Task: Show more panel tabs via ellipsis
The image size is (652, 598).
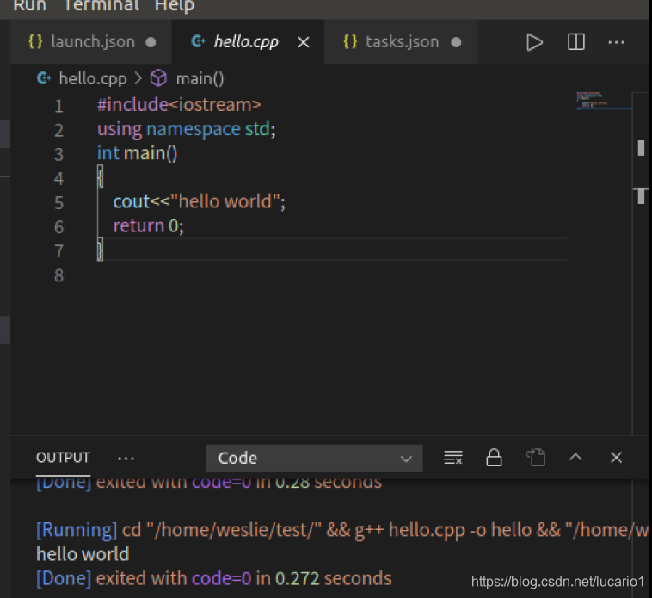Action: (126, 459)
